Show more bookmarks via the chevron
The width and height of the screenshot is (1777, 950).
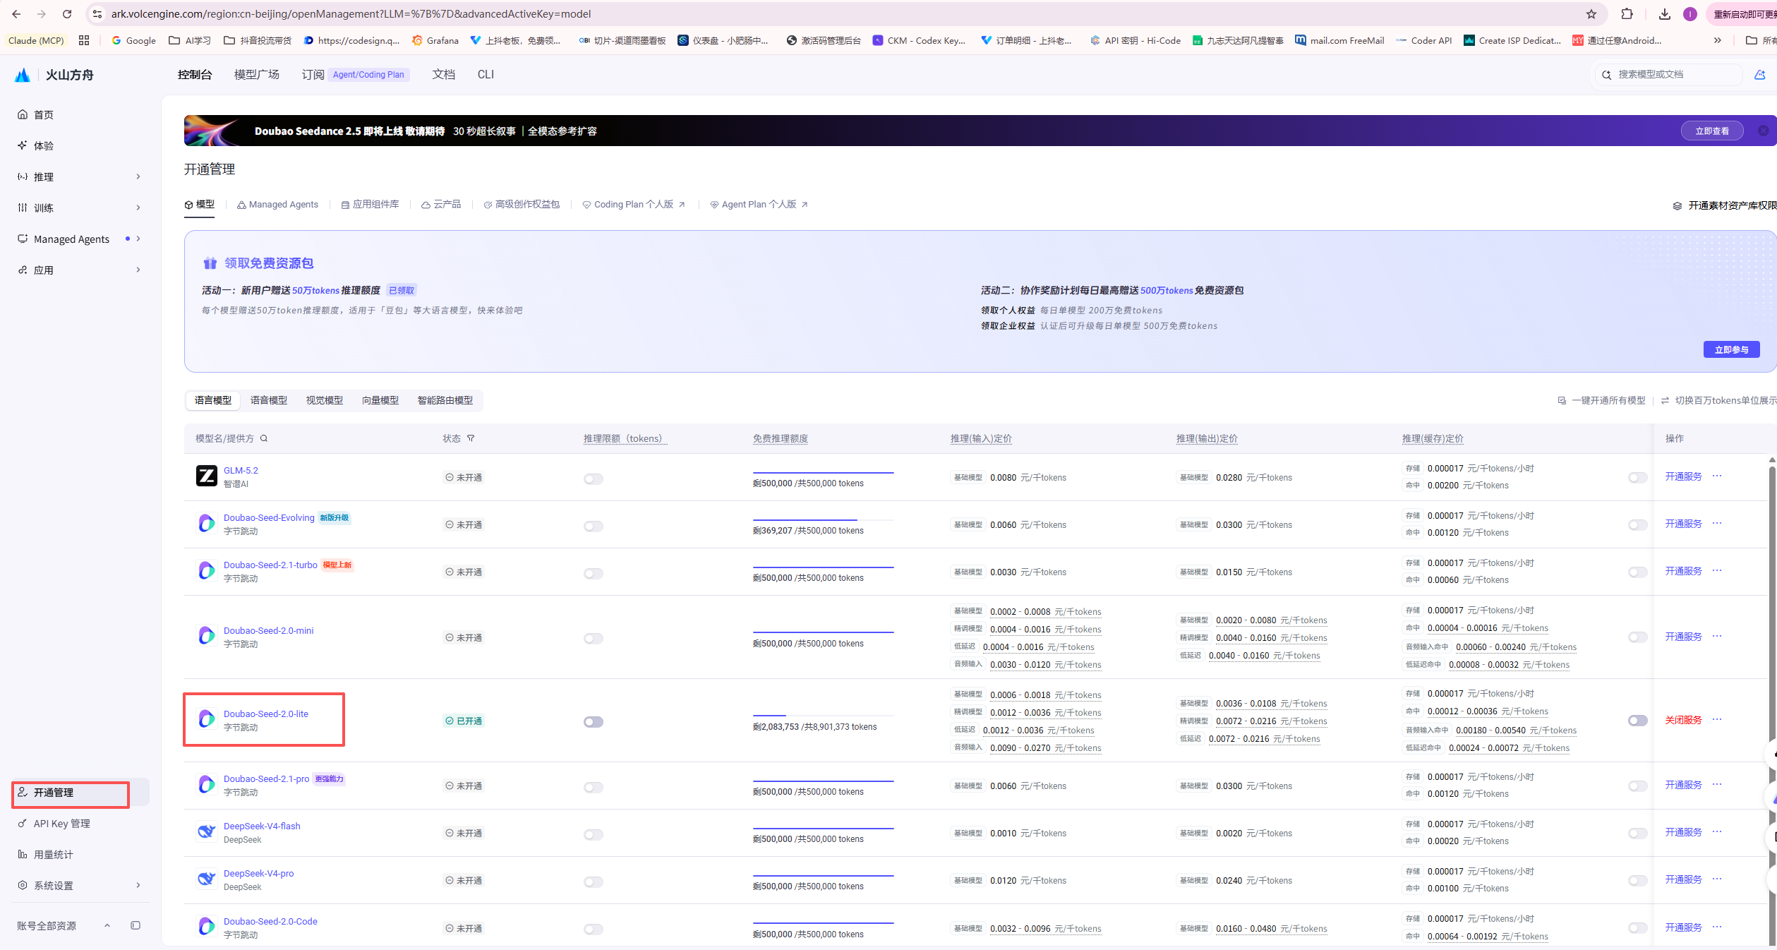(x=1717, y=40)
